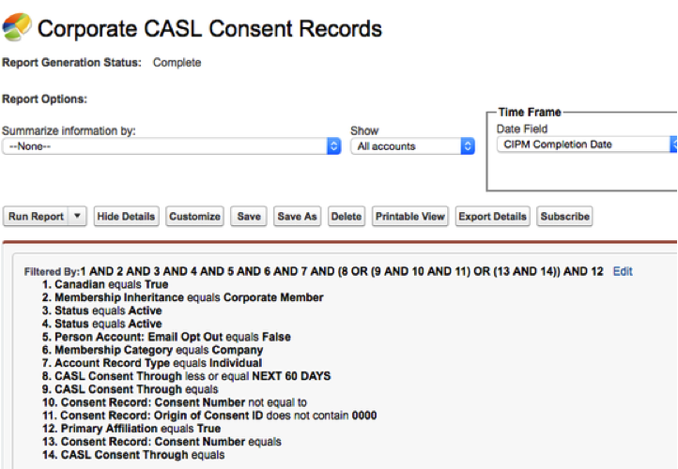Click Hide Details button
The width and height of the screenshot is (678, 469).
click(126, 216)
